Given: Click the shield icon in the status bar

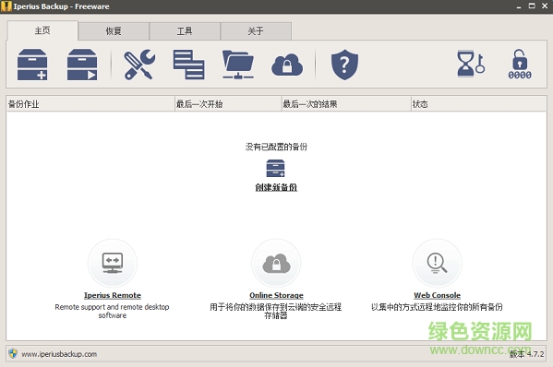Looking at the screenshot, I should point(13,353).
